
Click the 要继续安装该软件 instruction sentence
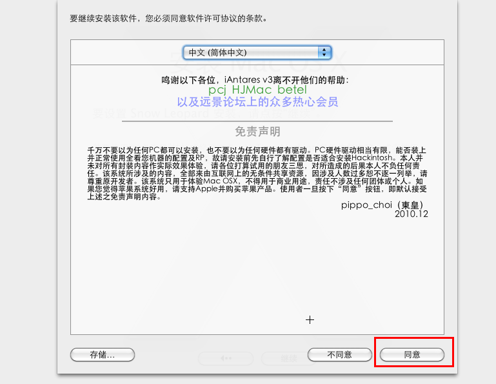point(168,19)
